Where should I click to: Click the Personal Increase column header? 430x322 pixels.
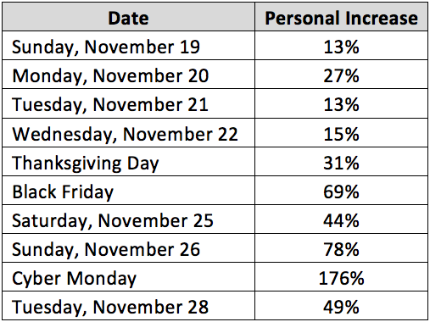(341, 17)
